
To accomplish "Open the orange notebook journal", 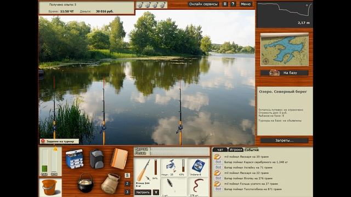I will click(x=119, y=158).
